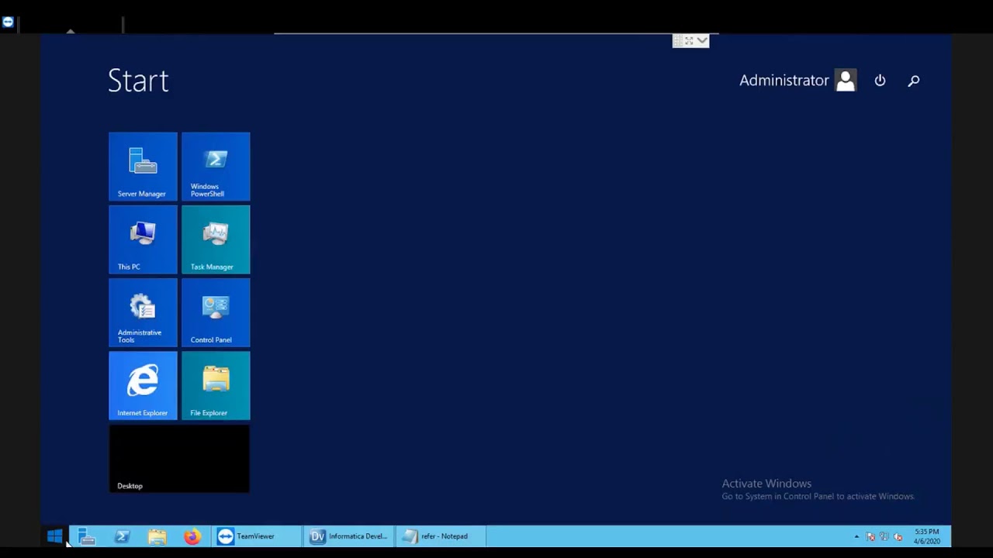Click the network status tray icon

click(x=884, y=536)
